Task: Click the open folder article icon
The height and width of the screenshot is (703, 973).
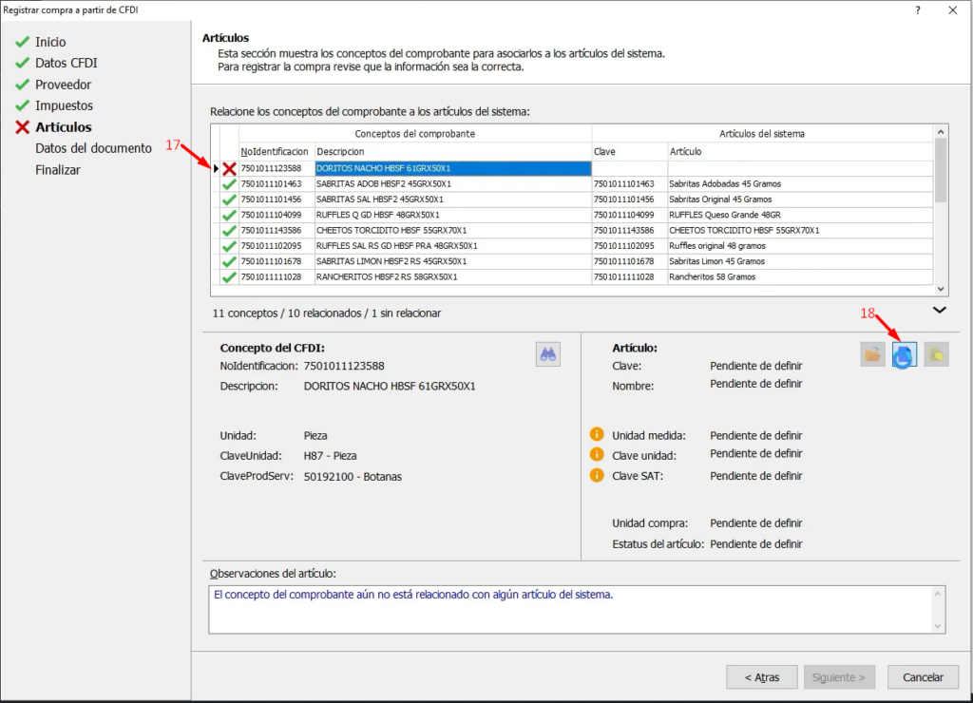Action: point(872,355)
